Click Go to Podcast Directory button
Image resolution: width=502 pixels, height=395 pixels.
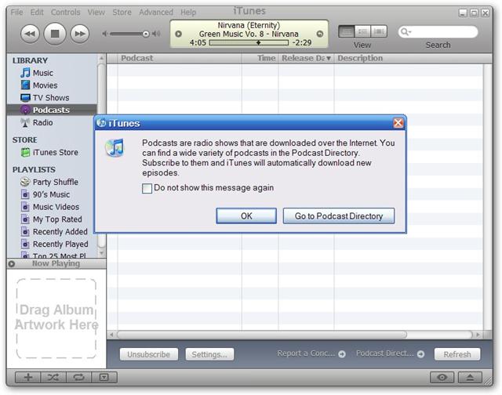tap(338, 216)
